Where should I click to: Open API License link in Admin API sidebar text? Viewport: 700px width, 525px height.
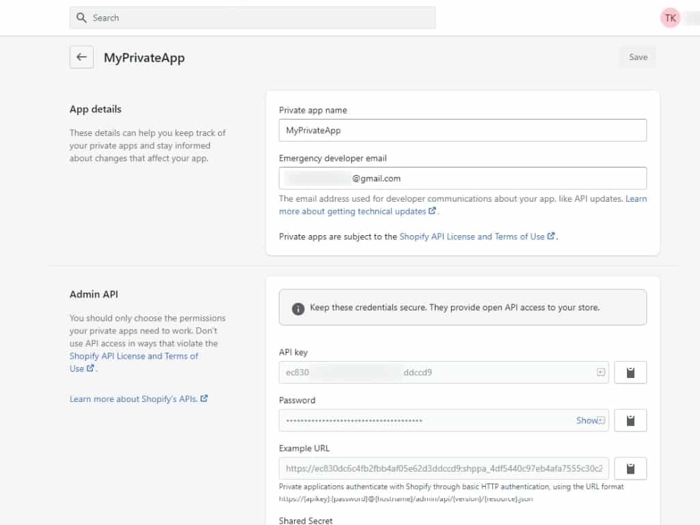click(133, 356)
